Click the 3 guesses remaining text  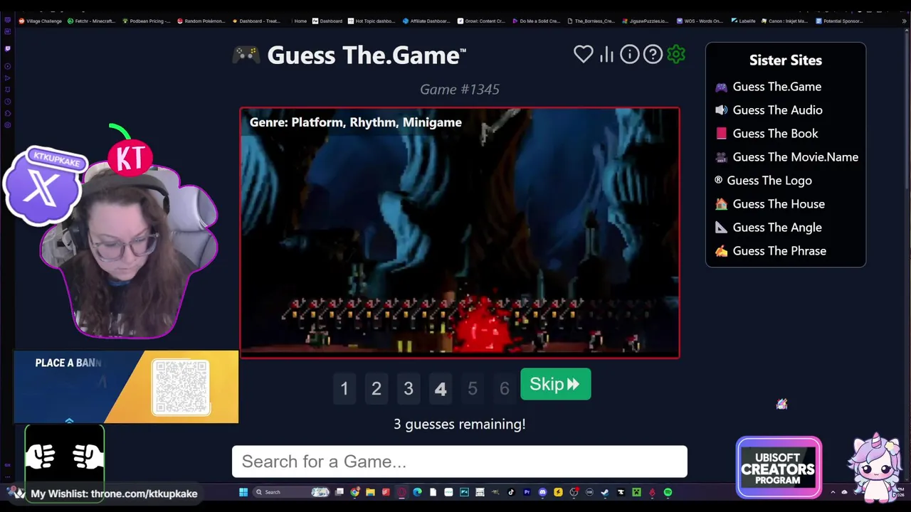460,425
